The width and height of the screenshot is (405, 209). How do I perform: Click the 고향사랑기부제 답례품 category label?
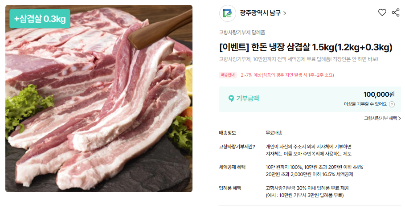[242, 33]
